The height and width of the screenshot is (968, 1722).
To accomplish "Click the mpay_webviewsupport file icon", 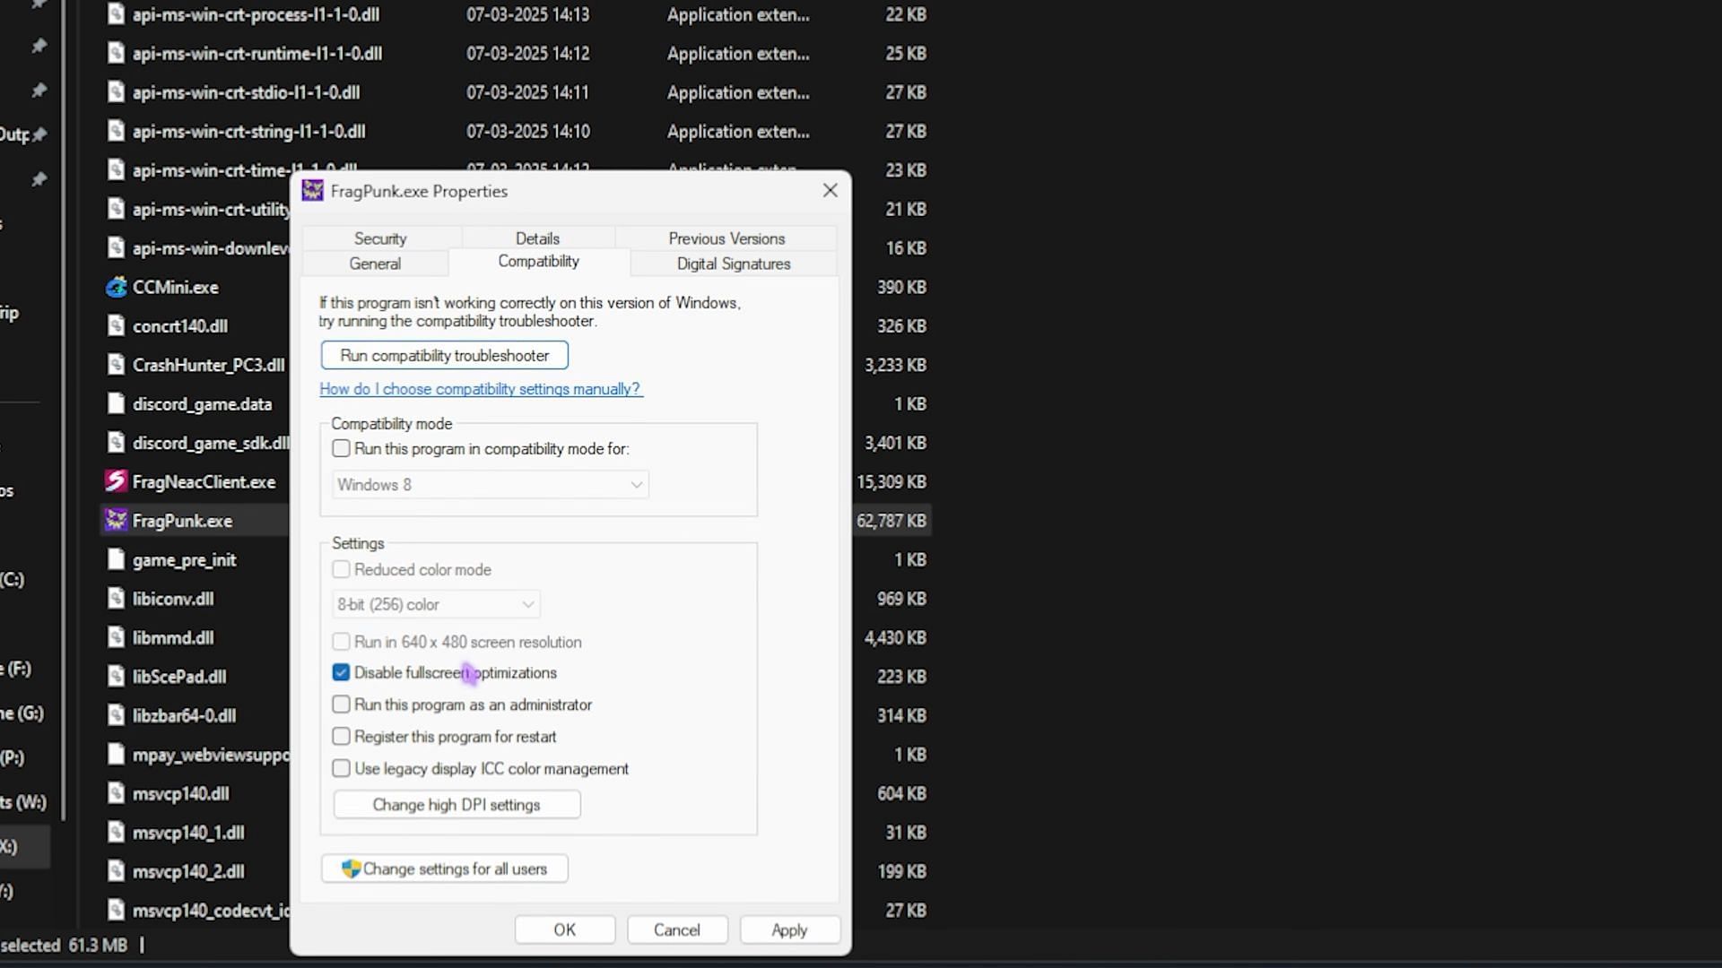I will click(116, 755).
